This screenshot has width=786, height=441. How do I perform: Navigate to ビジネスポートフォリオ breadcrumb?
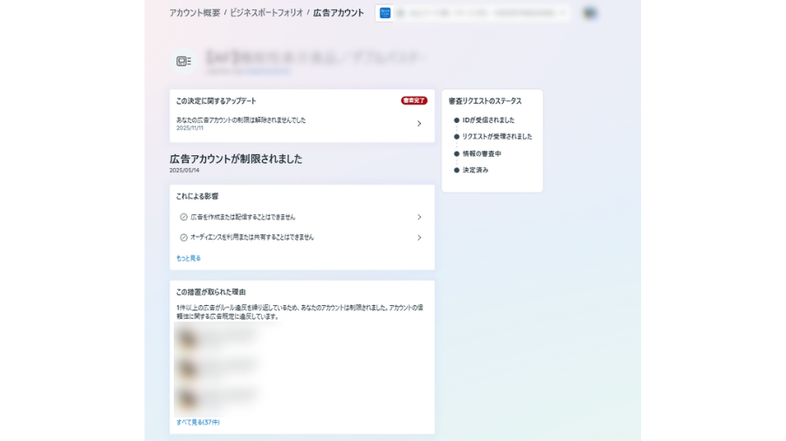click(x=266, y=13)
